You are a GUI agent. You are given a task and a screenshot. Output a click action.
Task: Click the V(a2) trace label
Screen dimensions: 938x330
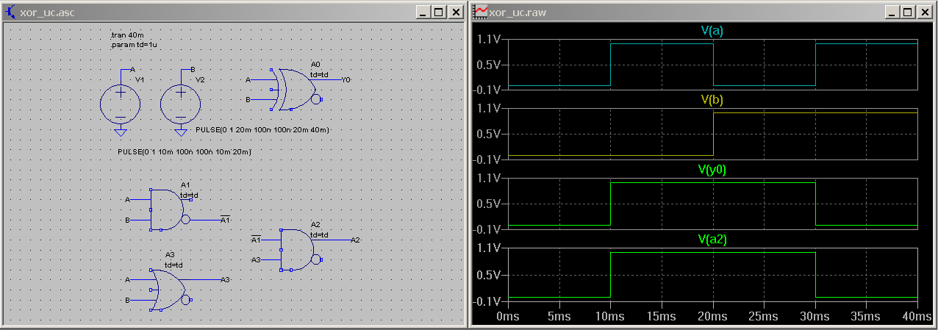tap(712, 239)
